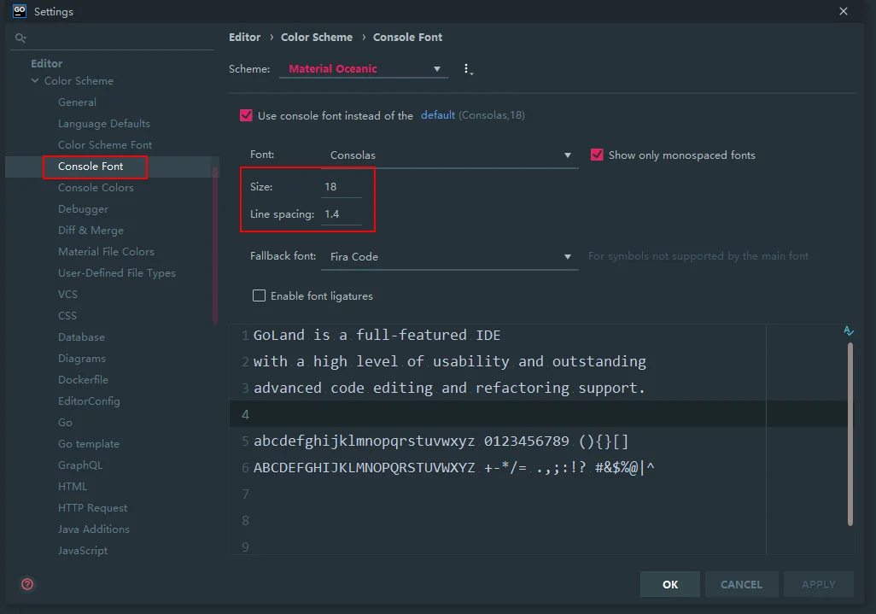The height and width of the screenshot is (614, 876).
Task: Go to Color Scheme Font page
Action: click(x=105, y=144)
